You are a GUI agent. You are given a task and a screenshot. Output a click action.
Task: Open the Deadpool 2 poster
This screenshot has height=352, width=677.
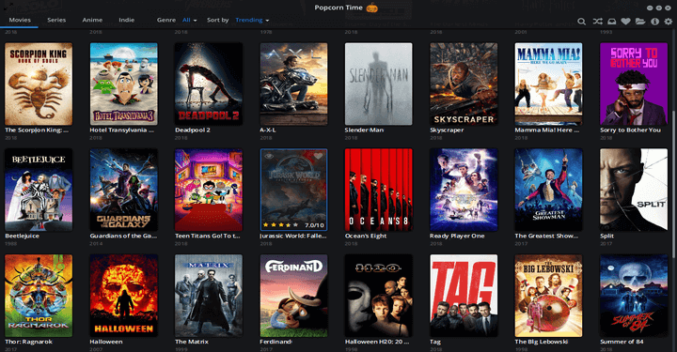pos(209,84)
